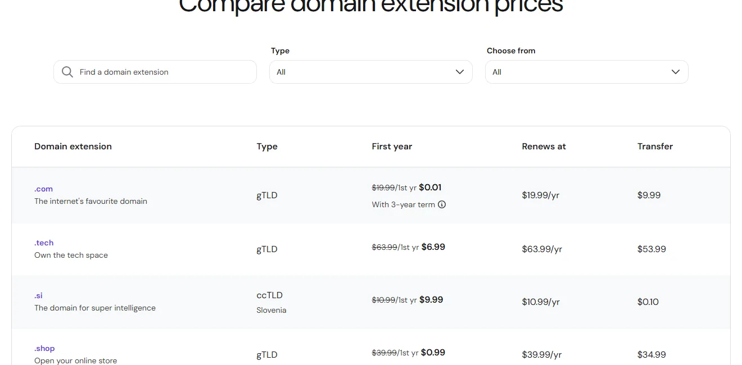Viewport: 742px width, 365px height.
Task: Click the gTLD type in the .com row
Action: coord(267,195)
